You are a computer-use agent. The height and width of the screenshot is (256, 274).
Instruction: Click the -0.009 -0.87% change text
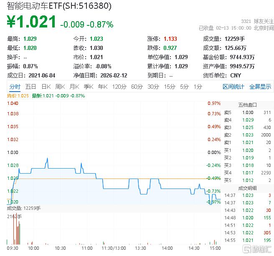point(87,25)
